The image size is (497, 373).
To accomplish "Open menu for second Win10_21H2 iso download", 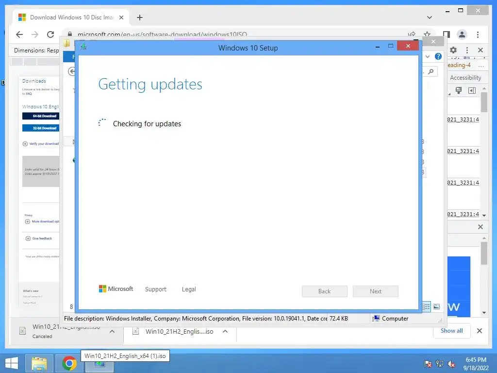I will pyautogui.click(x=225, y=331).
